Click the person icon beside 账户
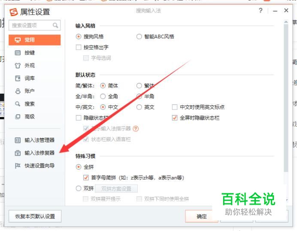The image size is (297, 231). 18,91
